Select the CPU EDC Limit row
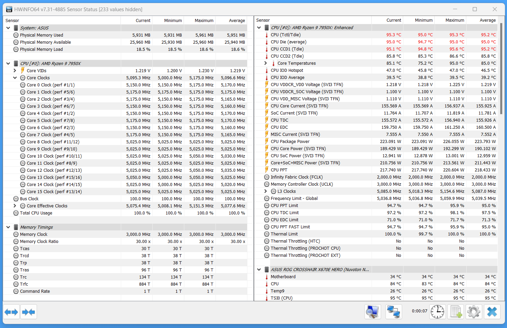507x328 pixels. pyautogui.click(x=376, y=220)
